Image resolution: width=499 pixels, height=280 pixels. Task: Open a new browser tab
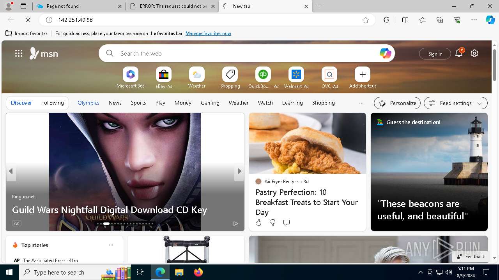point(319,6)
